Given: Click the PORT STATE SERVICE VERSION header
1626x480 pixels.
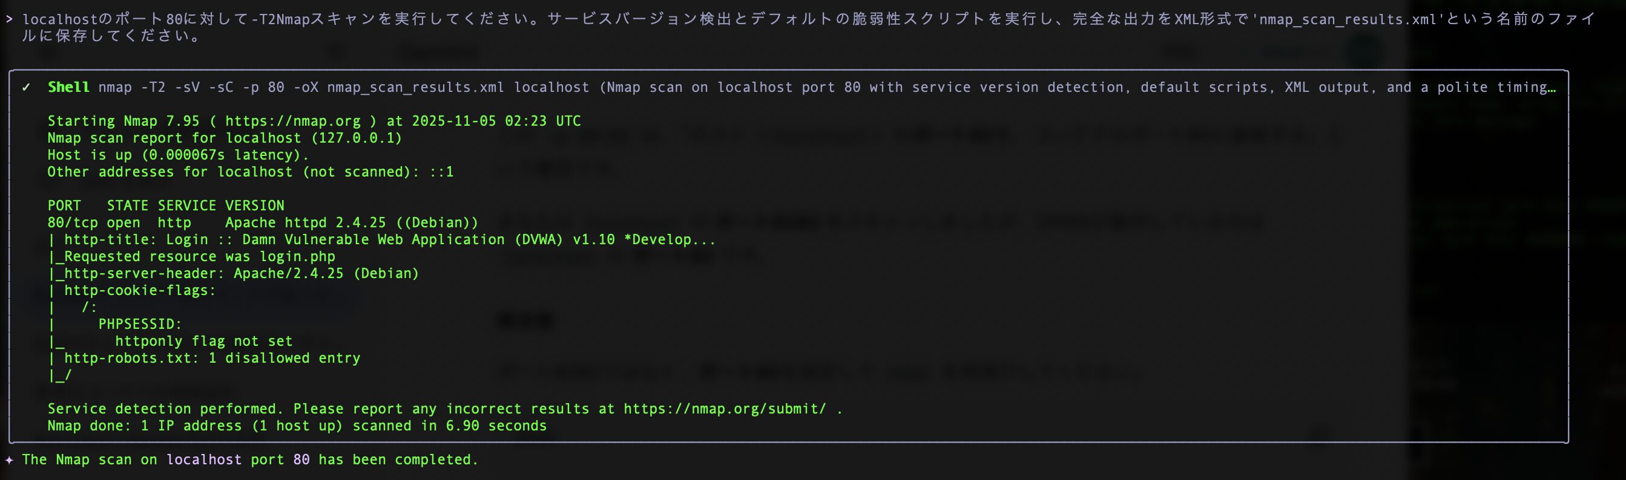Looking at the screenshot, I should click(x=165, y=206).
